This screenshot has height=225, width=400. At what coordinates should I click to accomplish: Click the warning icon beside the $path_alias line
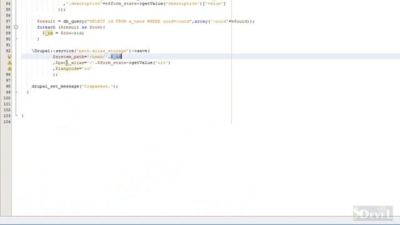point(9,62)
